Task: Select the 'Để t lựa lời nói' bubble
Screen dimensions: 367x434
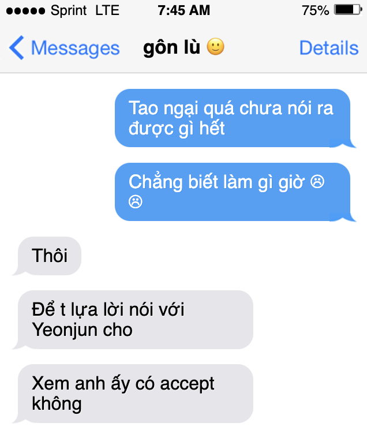Action: 133,320
